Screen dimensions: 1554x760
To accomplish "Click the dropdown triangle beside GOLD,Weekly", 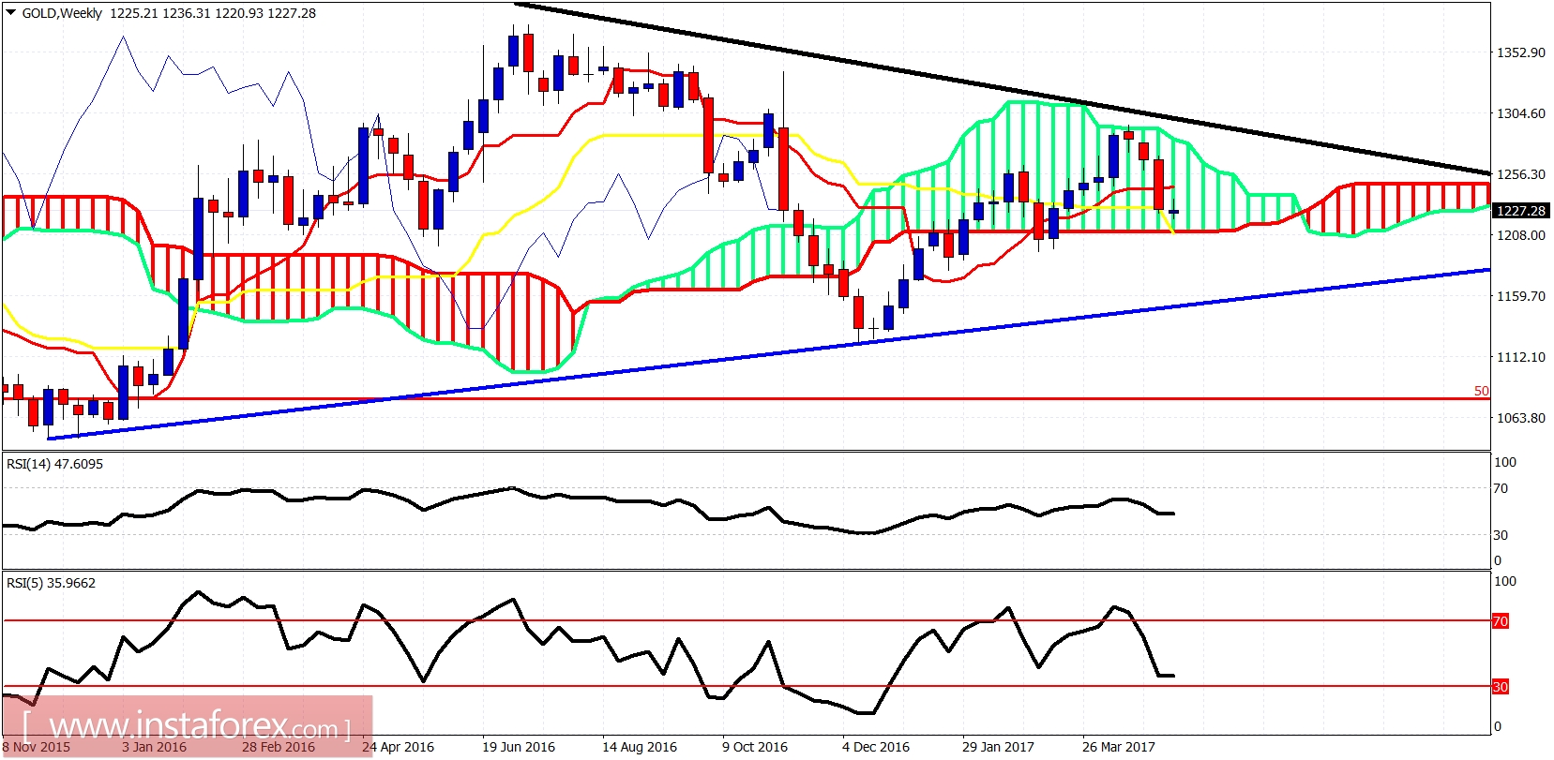I will 11,13.
